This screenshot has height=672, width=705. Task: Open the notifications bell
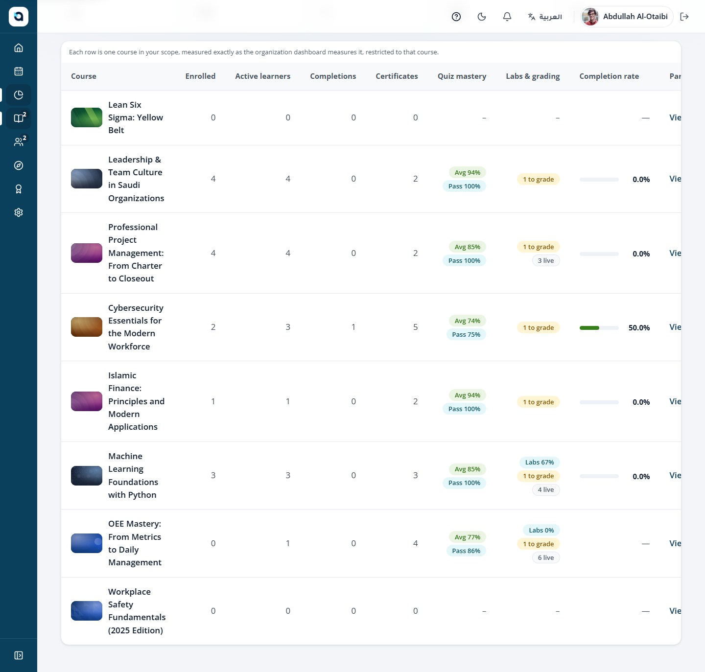pyautogui.click(x=507, y=17)
